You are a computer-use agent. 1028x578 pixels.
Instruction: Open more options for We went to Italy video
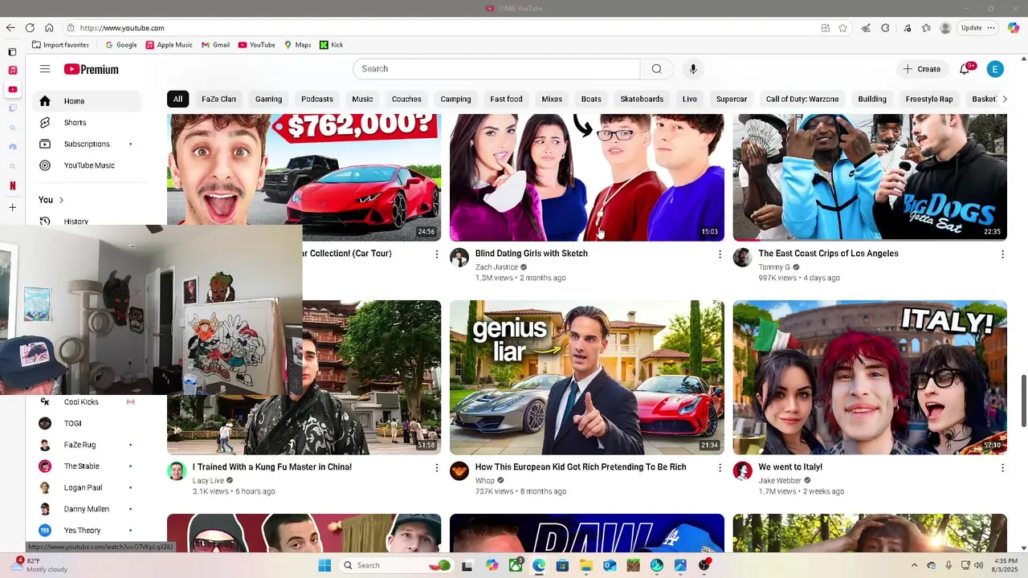(1002, 467)
